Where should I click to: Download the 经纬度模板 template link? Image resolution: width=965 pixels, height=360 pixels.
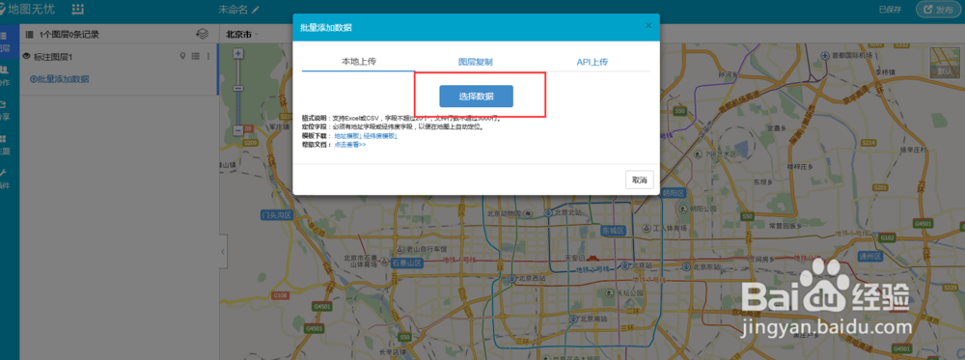coord(379,136)
